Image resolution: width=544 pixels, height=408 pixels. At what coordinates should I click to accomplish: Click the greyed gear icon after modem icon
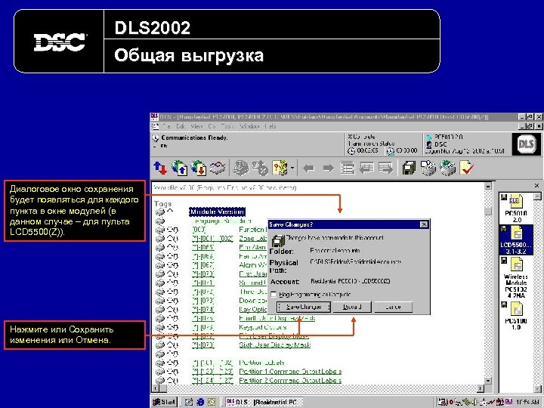pos(240,168)
